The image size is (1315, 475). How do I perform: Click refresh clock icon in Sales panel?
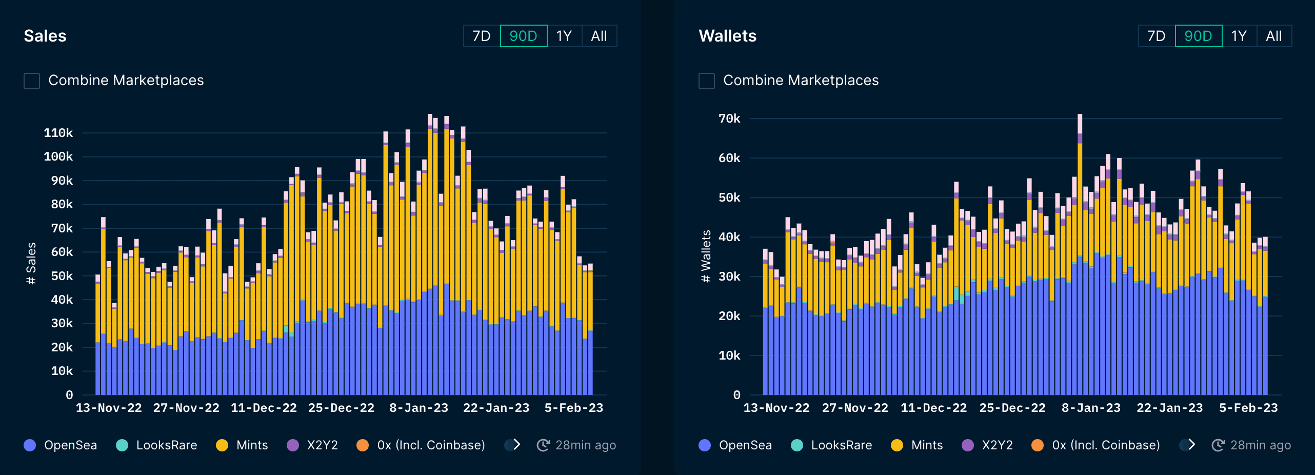543,445
